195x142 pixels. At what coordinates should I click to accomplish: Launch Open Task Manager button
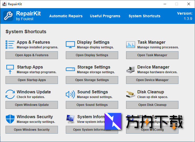tap(152, 55)
